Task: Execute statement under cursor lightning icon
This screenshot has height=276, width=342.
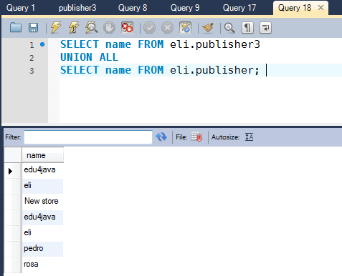Action: [74, 28]
